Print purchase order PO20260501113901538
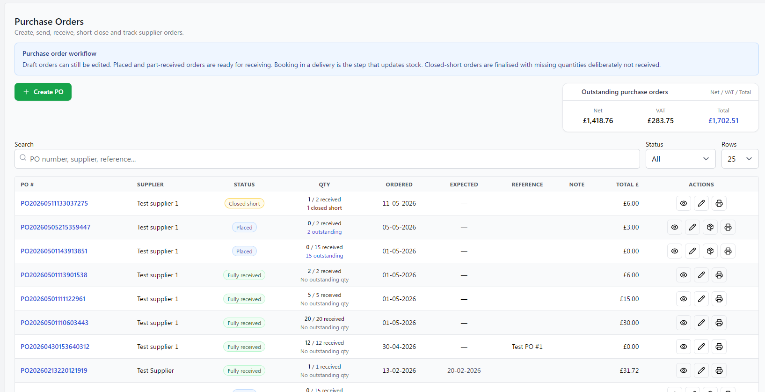The height and width of the screenshot is (392, 765). [719, 275]
